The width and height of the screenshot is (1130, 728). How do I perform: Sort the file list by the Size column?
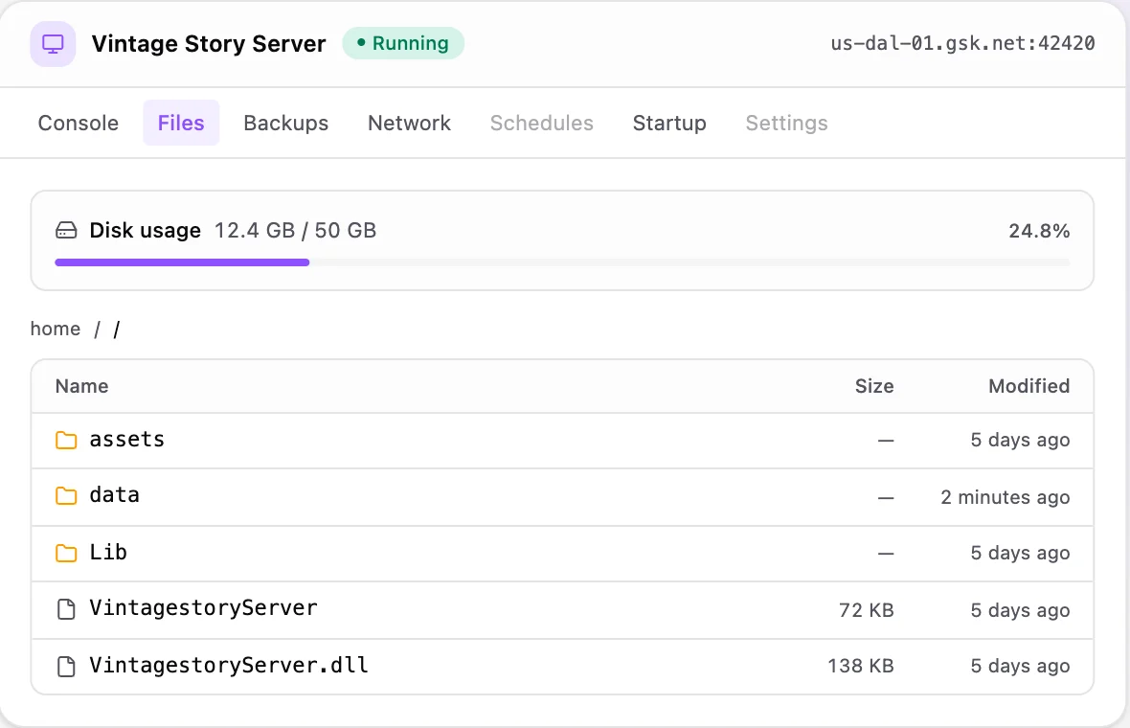tap(874, 386)
